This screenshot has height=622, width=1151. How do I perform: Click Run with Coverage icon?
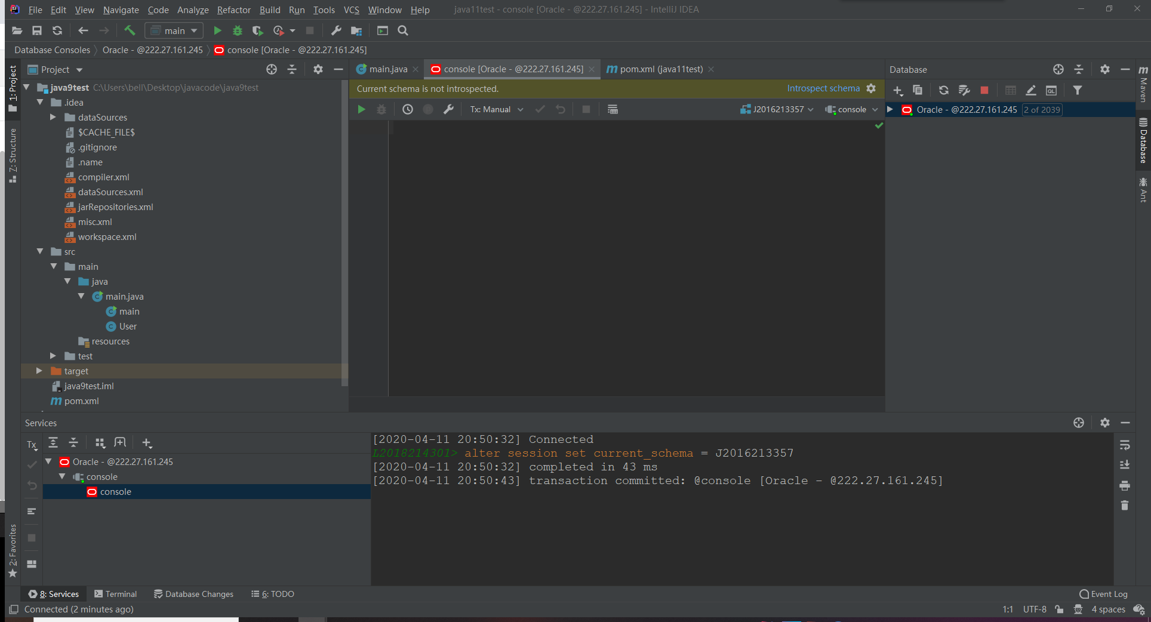click(x=257, y=30)
